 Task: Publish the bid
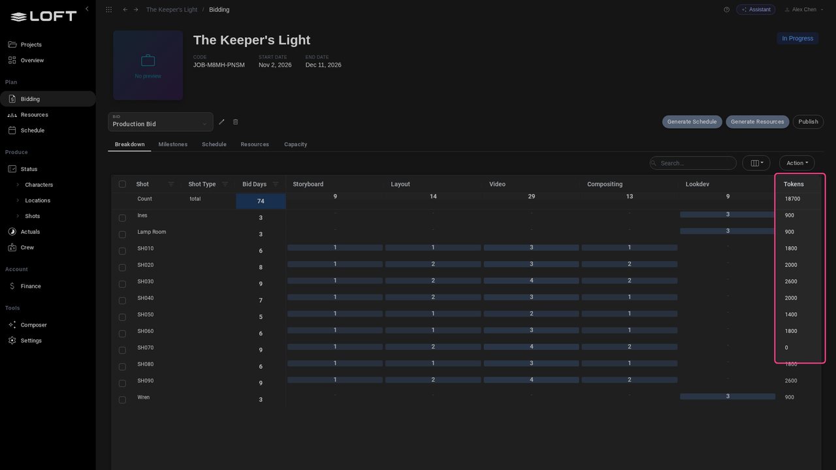click(x=808, y=122)
